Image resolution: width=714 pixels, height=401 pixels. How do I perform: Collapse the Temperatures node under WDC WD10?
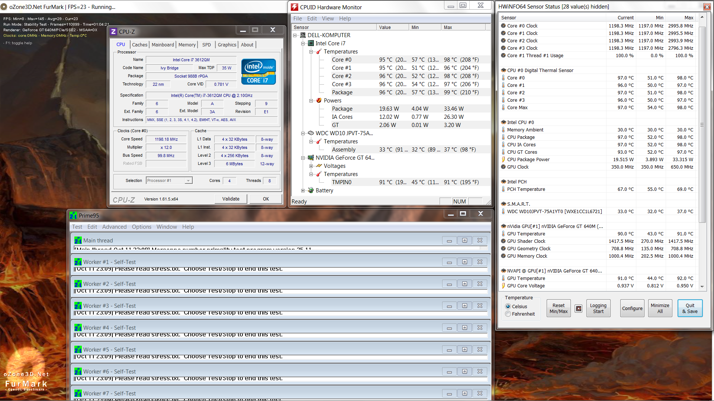(311, 141)
